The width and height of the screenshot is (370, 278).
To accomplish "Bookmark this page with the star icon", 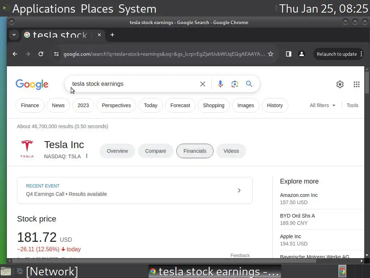I will (271, 54).
